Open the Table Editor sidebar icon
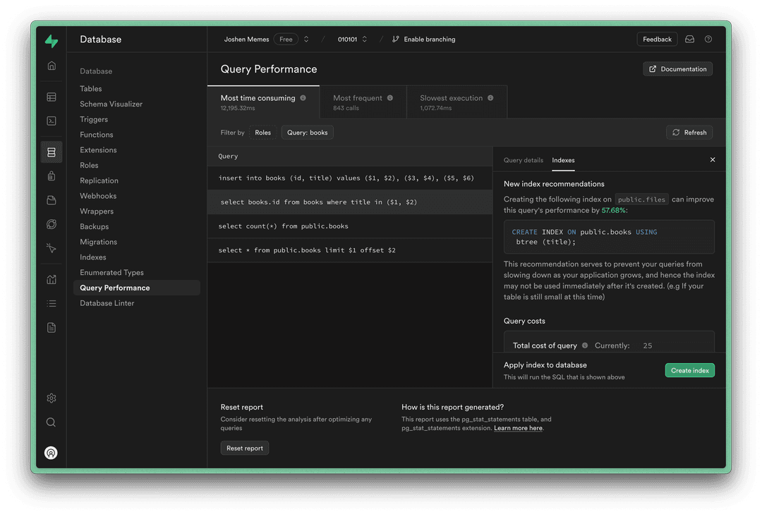The width and height of the screenshot is (762, 514). (x=51, y=95)
